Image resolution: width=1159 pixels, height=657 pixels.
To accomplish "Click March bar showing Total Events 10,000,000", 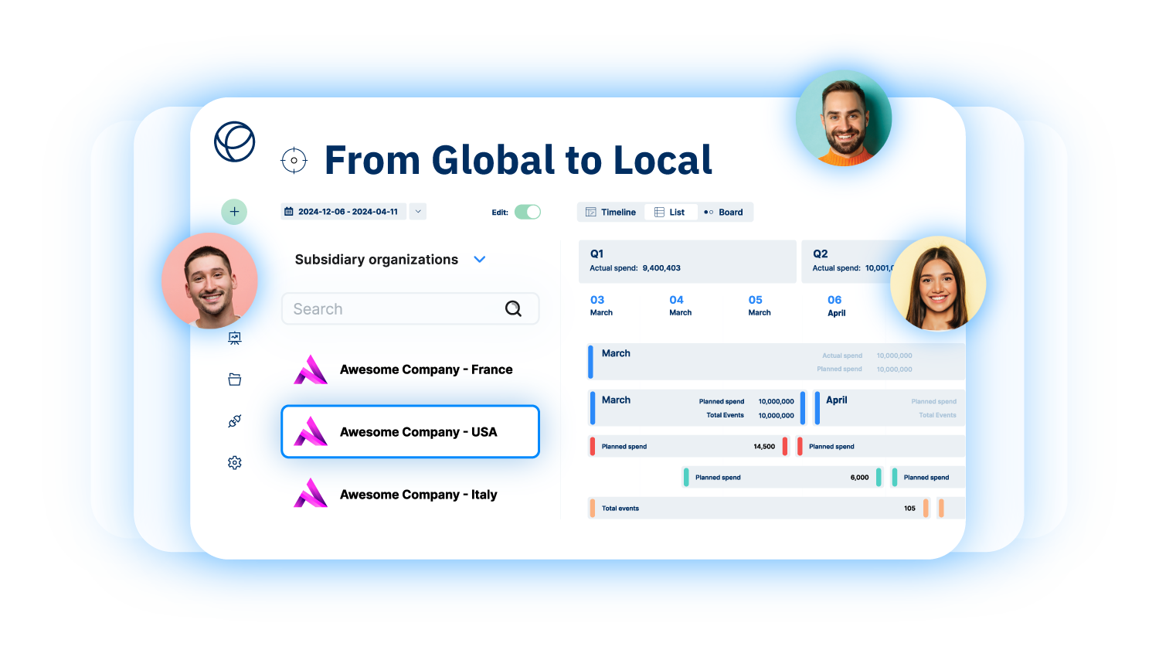I will 697,407.
